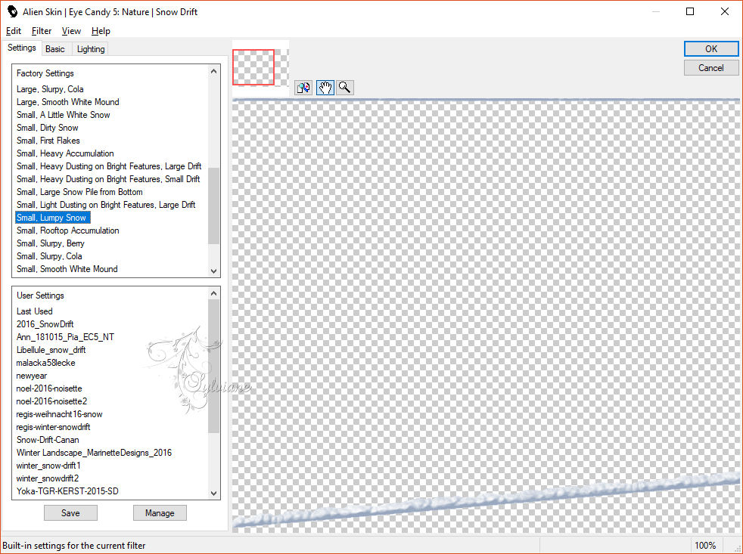
Task: Select preset 'Small, Dirty Snow'
Action: (48, 128)
